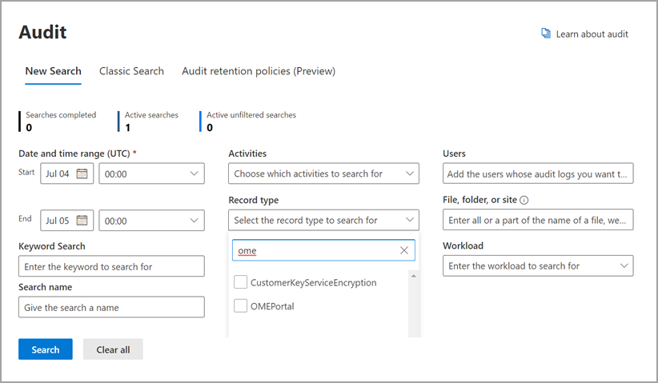The height and width of the screenshot is (383, 658).
Task: Focus the Users input field
Action: 538,174
